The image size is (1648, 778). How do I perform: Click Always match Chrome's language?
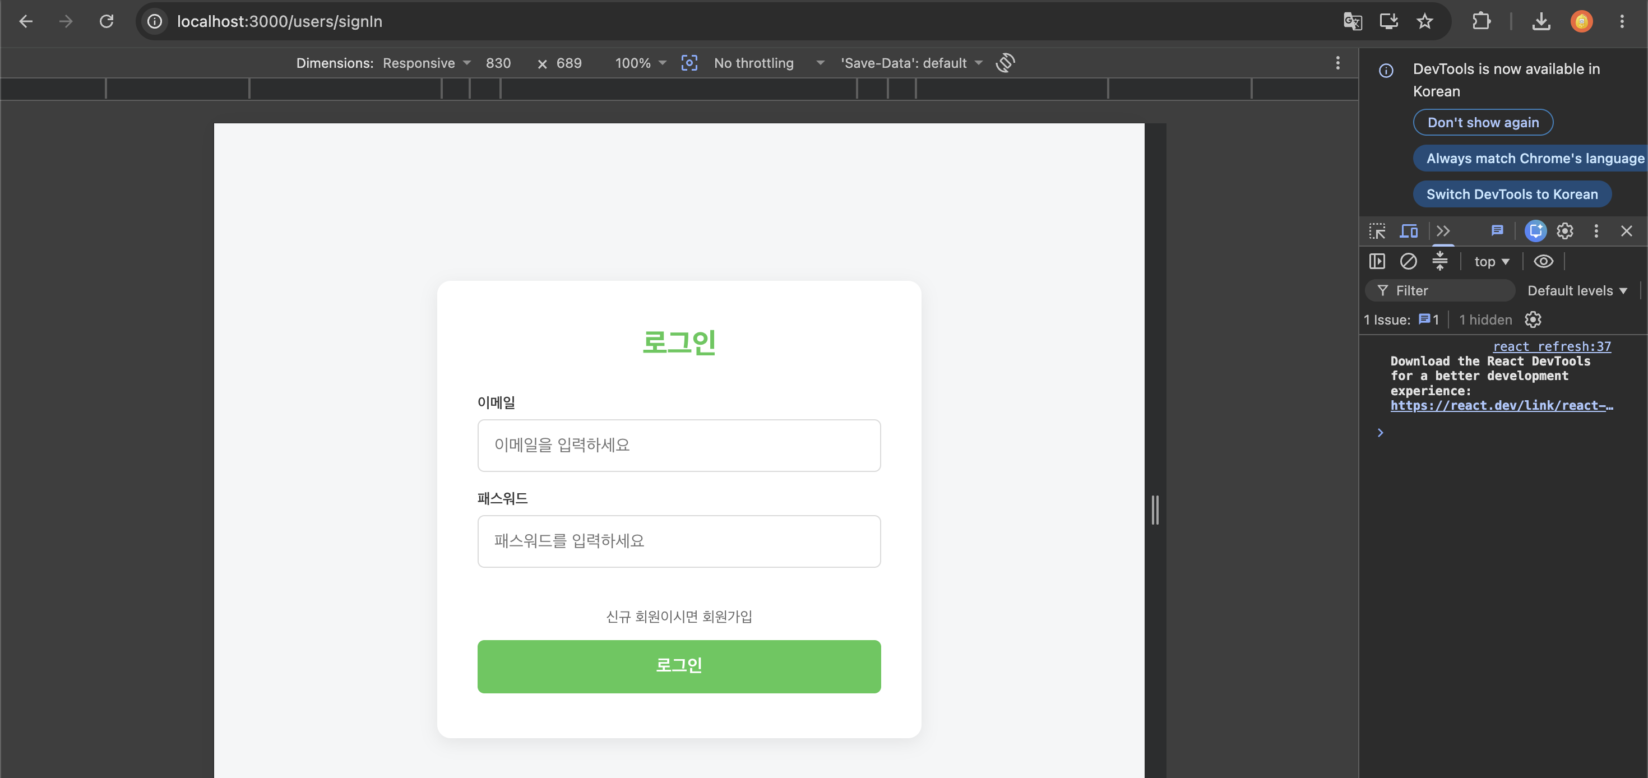pyautogui.click(x=1530, y=158)
